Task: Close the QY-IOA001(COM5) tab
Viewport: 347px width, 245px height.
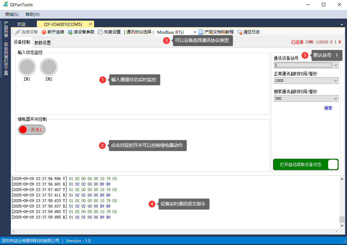Action: (90, 24)
